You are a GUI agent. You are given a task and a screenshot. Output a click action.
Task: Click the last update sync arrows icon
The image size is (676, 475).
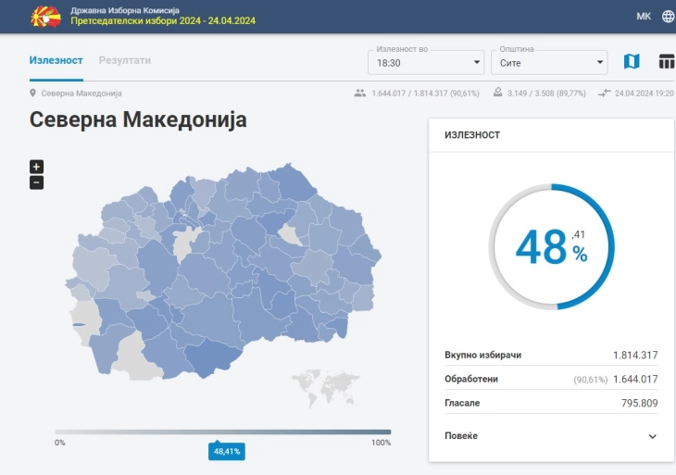pyautogui.click(x=604, y=94)
